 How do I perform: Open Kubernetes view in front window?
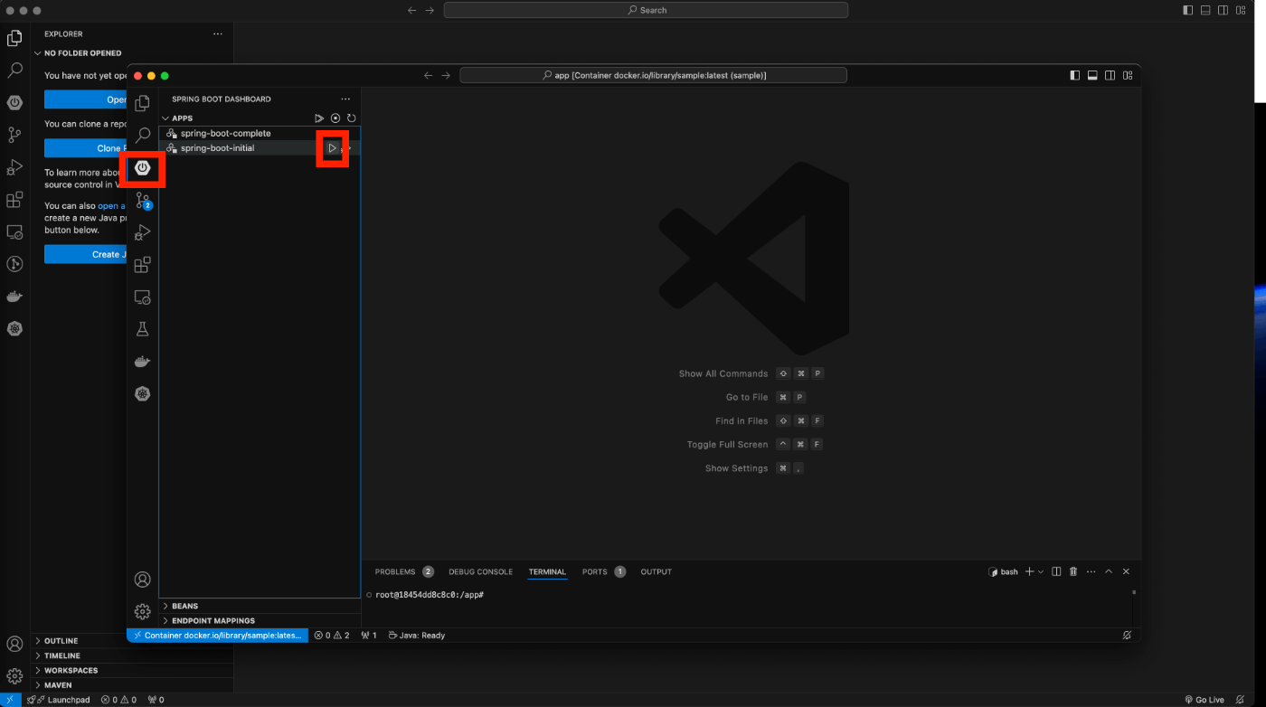pos(142,394)
